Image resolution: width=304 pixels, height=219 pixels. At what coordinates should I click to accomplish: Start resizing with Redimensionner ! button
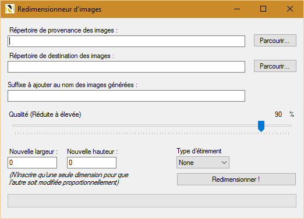coord(236,179)
